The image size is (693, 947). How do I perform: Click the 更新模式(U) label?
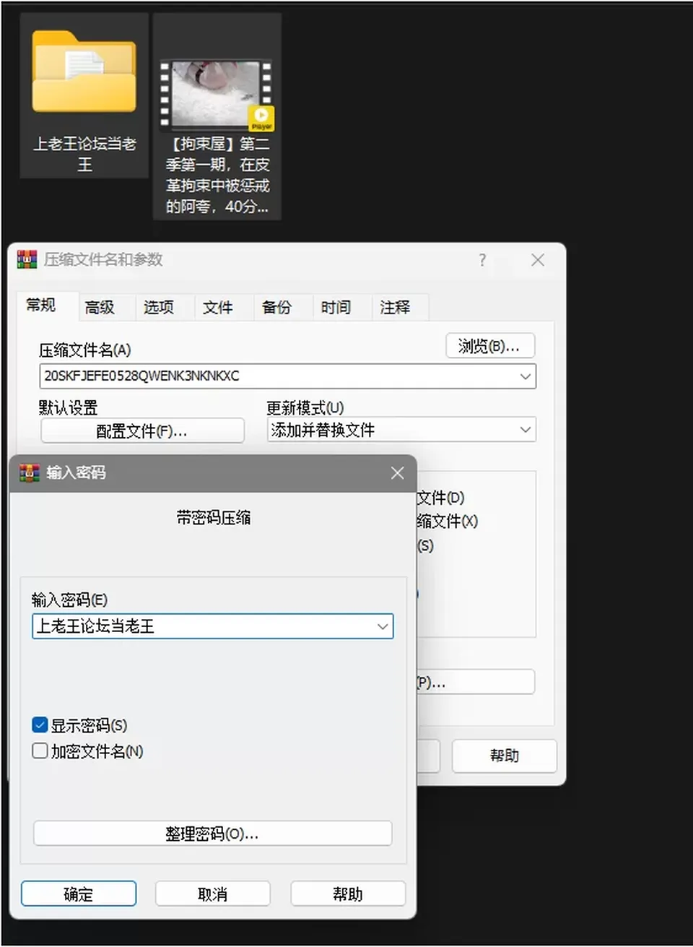tap(305, 407)
